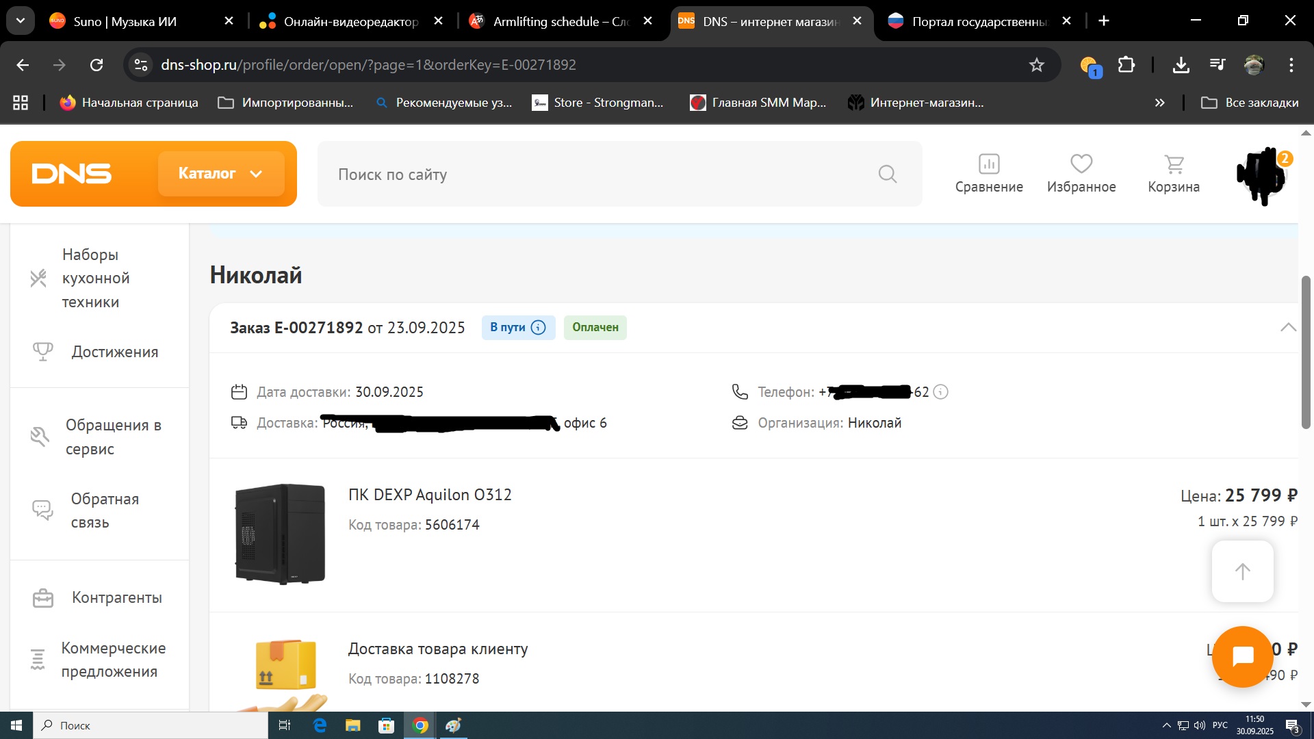Open Microsoft Store from taskbar
The width and height of the screenshot is (1314, 739).
pos(387,725)
